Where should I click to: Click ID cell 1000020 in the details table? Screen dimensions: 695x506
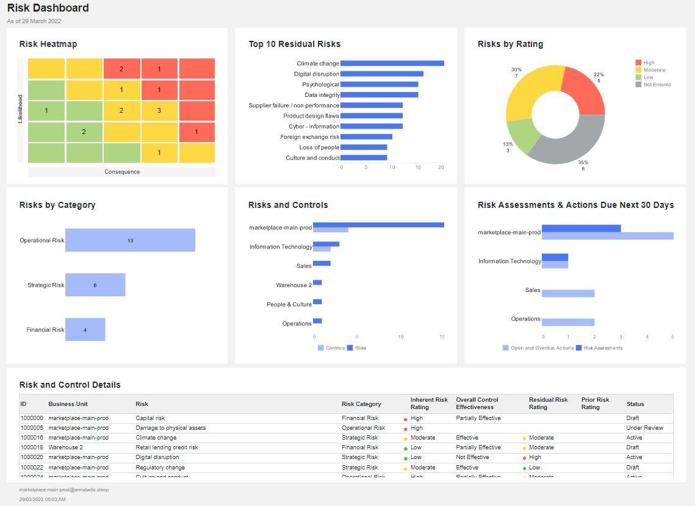(32, 457)
